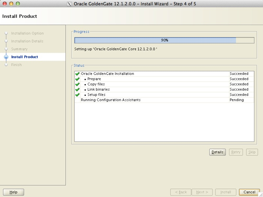Click the green checkmark next to Link binaries
The image size is (263, 197).
[x=77, y=89]
